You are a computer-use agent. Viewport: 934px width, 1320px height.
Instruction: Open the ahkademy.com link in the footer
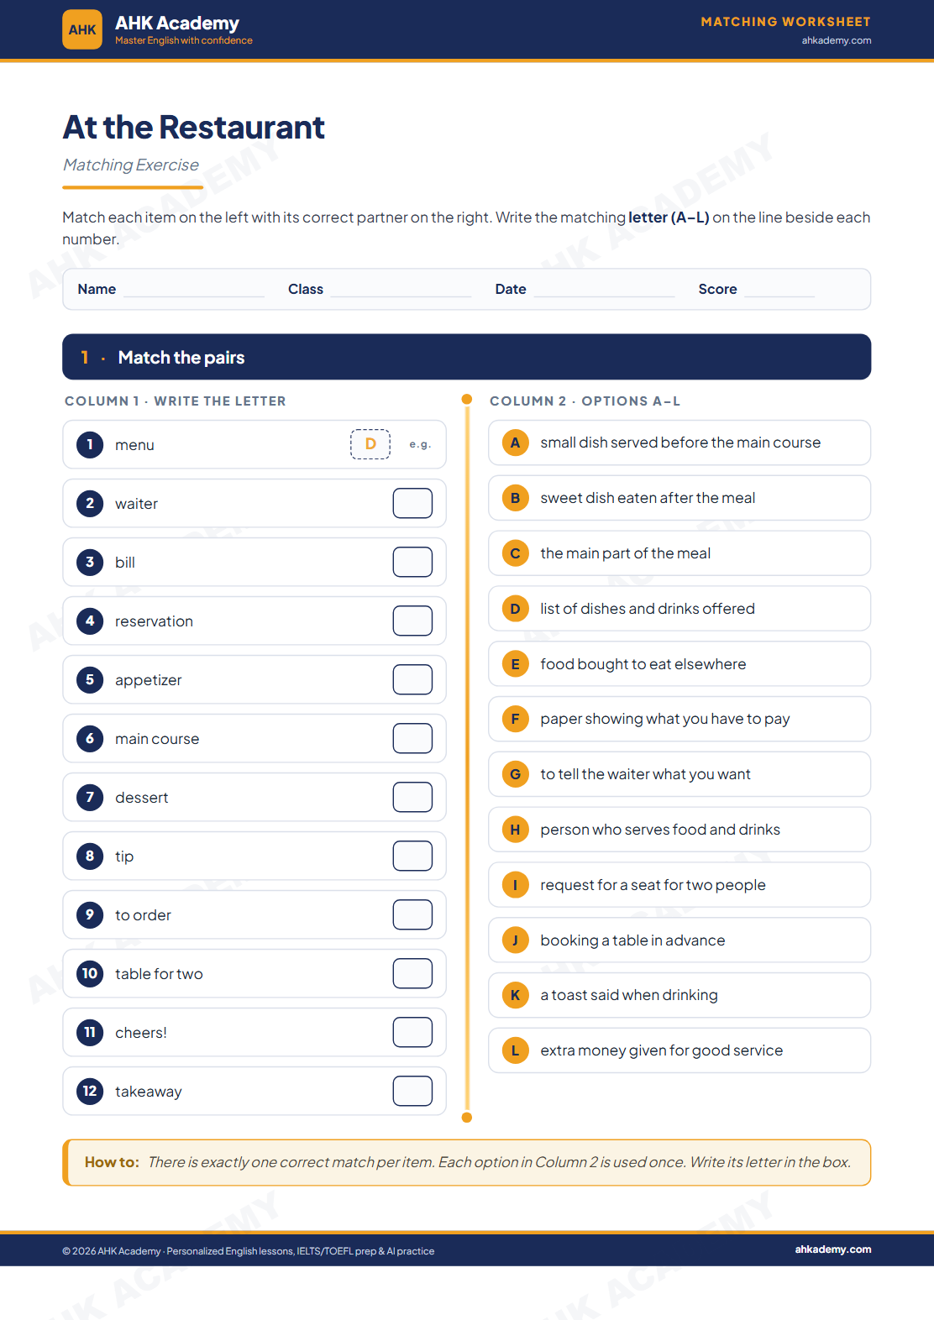[833, 1249]
